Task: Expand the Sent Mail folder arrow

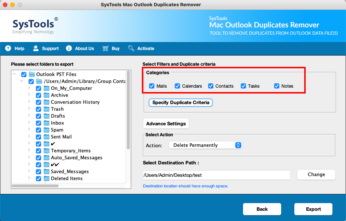Action: (x=29, y=136)
